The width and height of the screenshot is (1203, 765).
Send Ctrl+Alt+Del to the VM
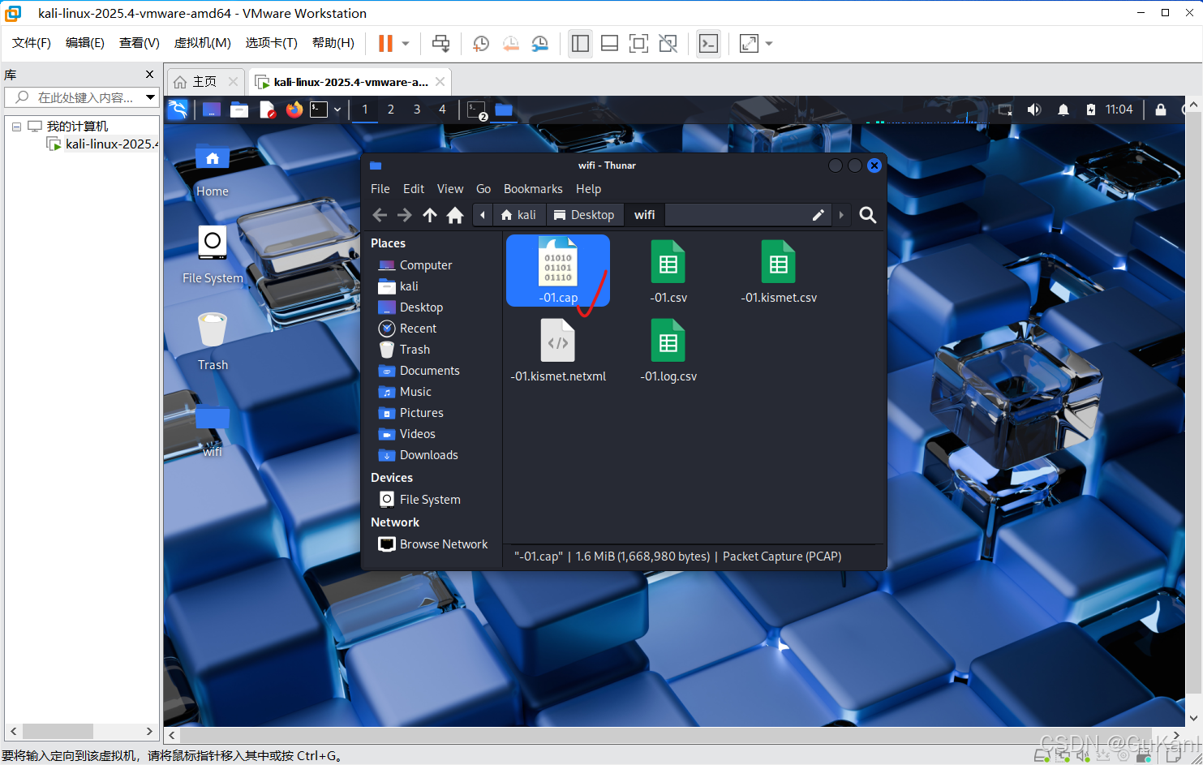point(440,44)
